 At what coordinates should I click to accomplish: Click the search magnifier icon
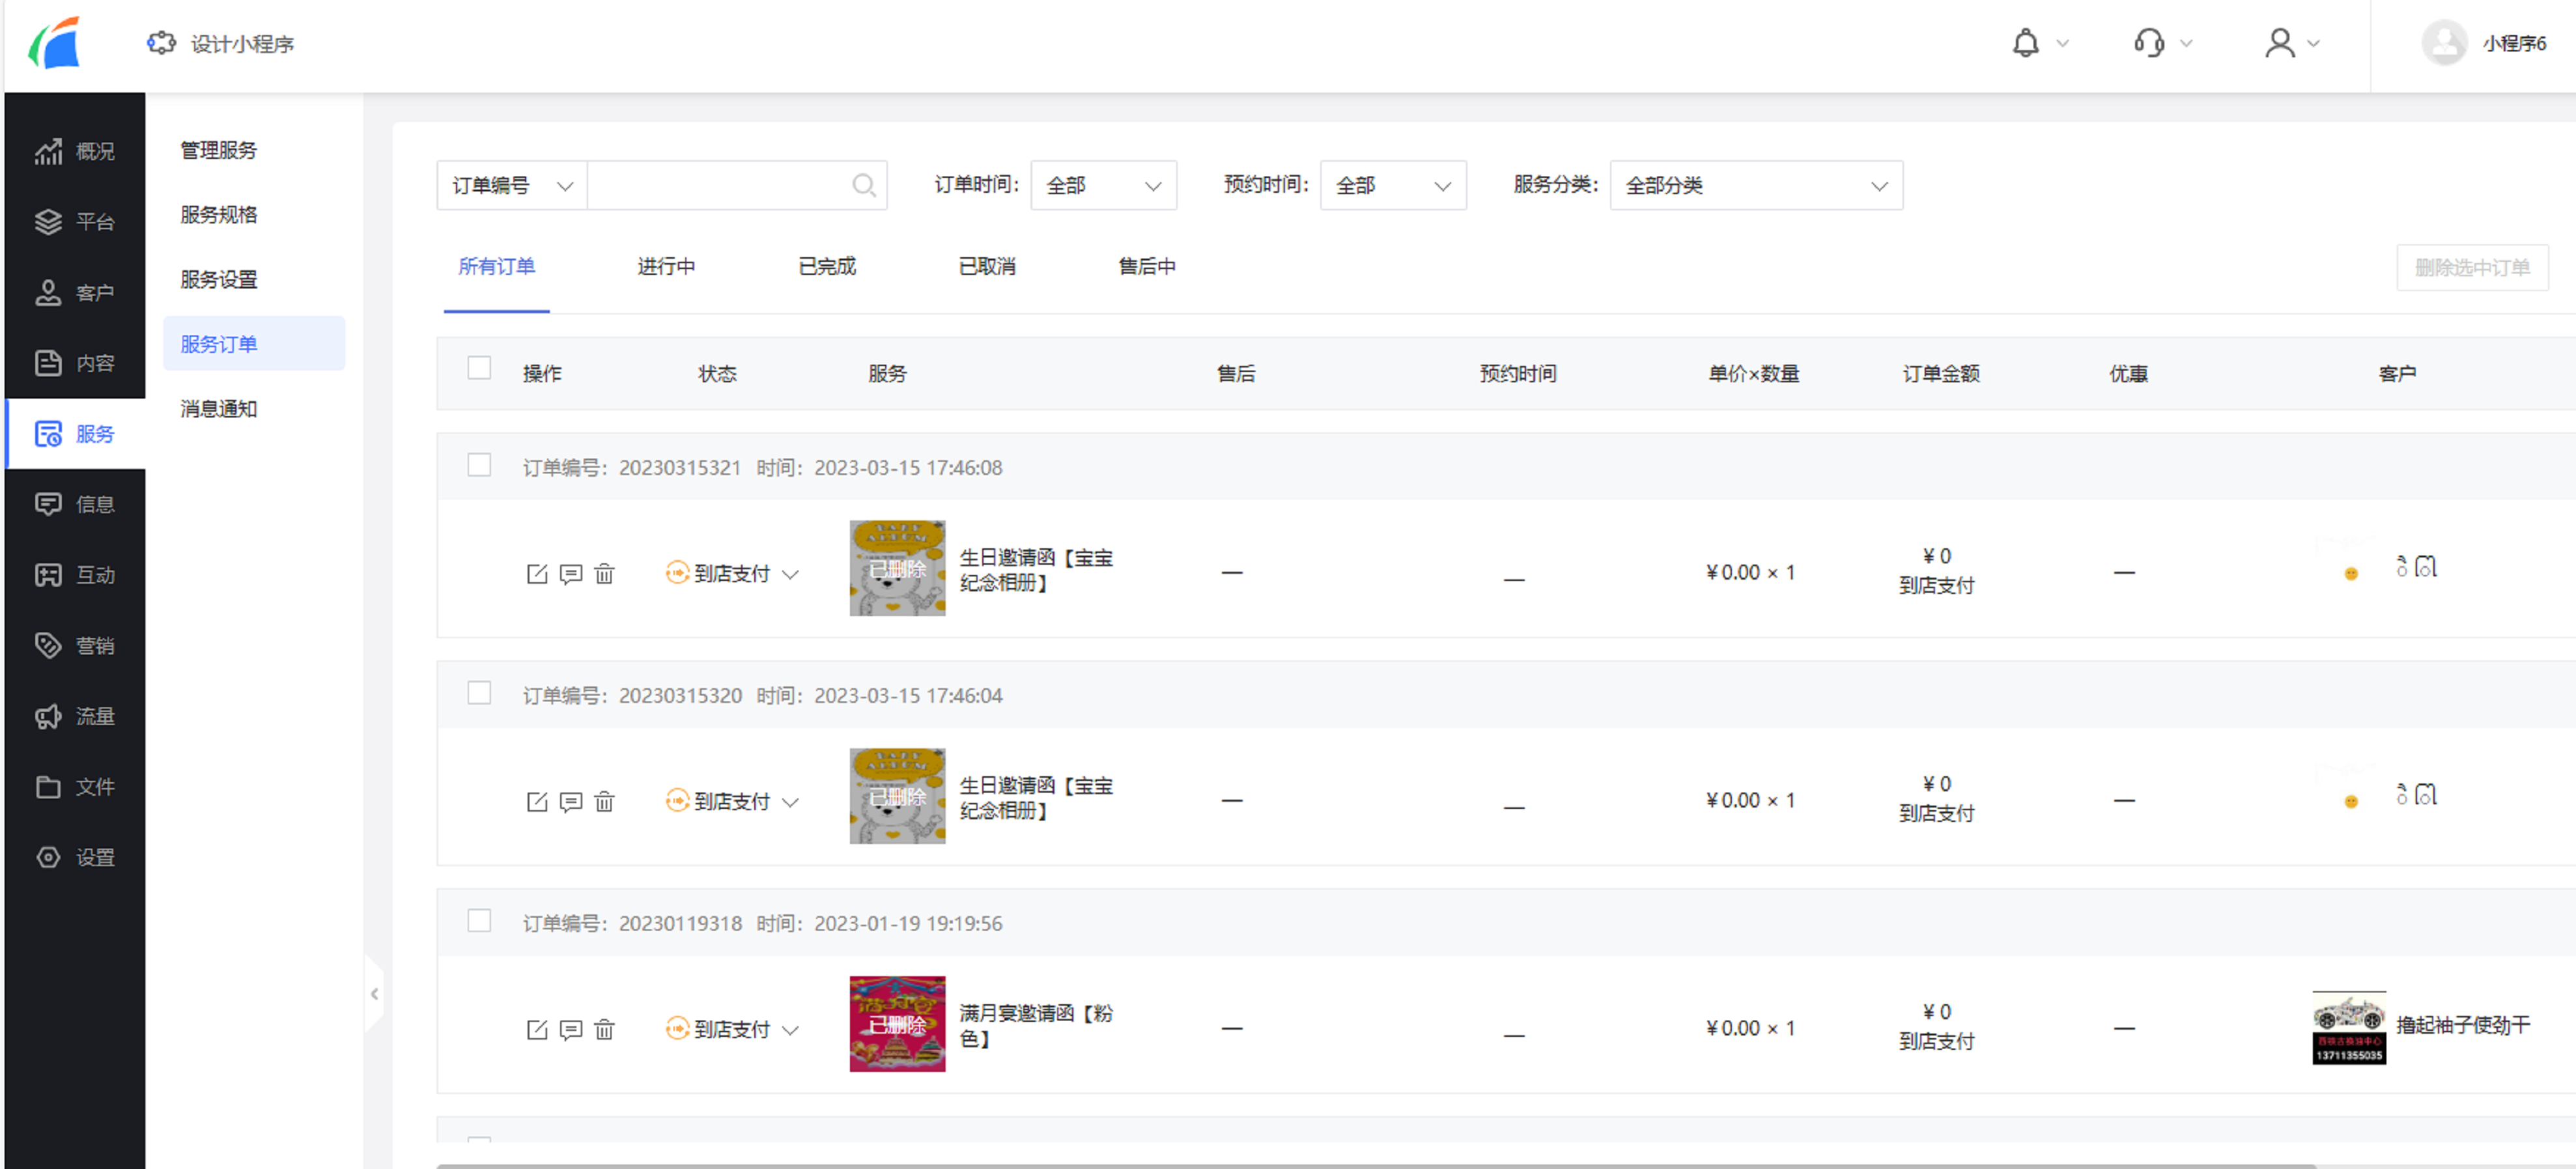(863, 185)
